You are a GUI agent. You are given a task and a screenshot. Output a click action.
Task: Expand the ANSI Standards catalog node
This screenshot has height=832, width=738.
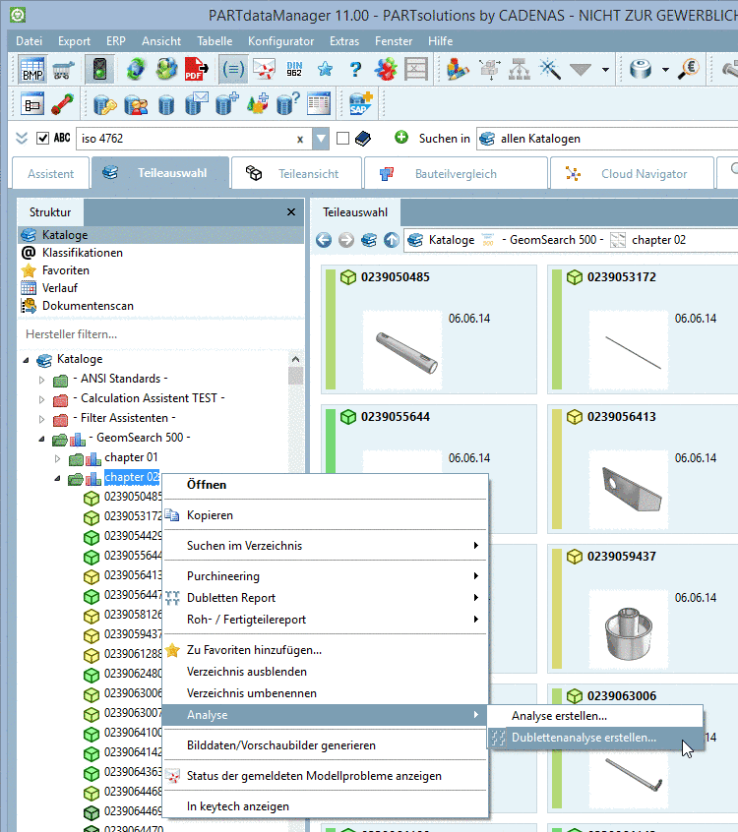(x=41, y=379)
